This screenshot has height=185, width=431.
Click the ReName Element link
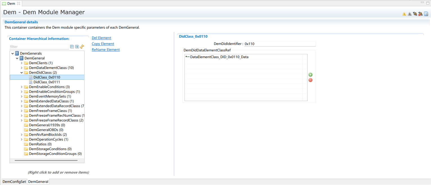[x=106, y=50]
